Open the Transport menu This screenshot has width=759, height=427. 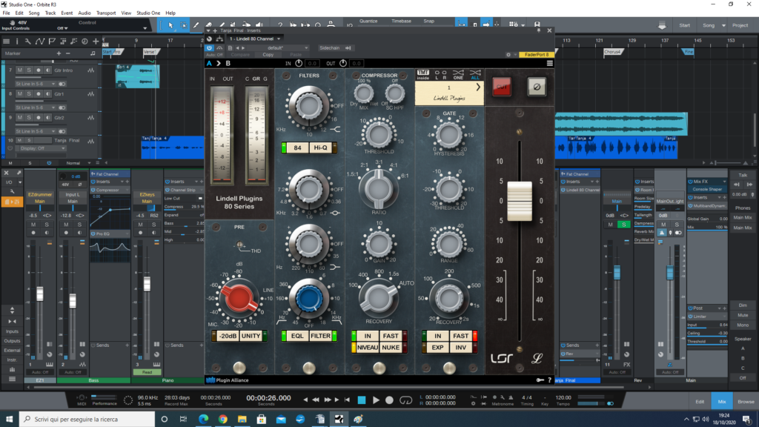click(x=106, y=13)
